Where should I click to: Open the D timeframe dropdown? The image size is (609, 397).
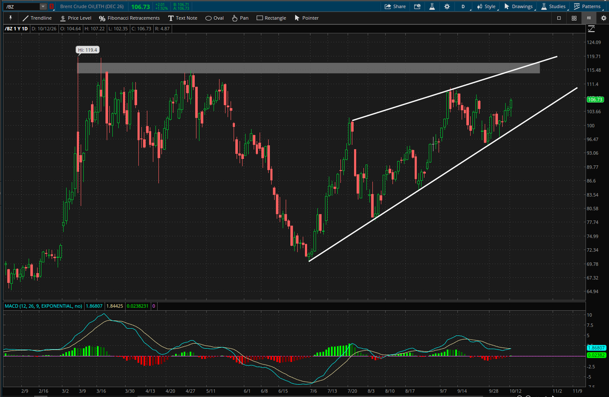[x=463, y=7]
